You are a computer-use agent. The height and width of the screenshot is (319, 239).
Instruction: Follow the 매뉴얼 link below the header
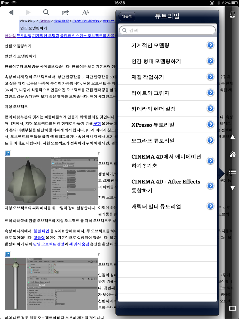pos(10,36)
